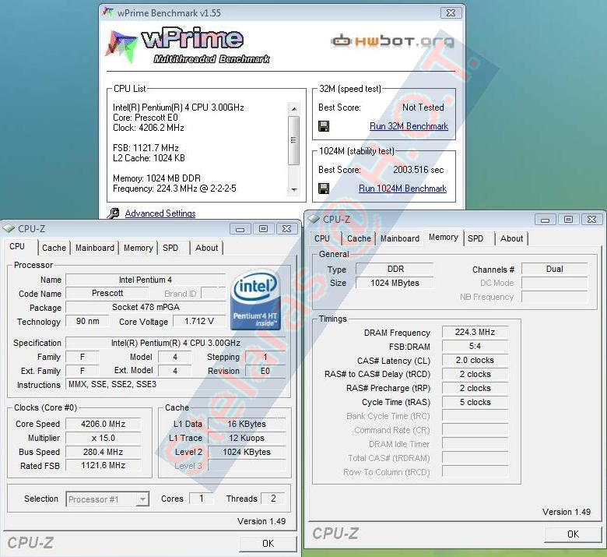Screen dimensions: 607x557
Task: Click the DRAM Frequency value 224.3 MHz
Action: pos(475,332)
